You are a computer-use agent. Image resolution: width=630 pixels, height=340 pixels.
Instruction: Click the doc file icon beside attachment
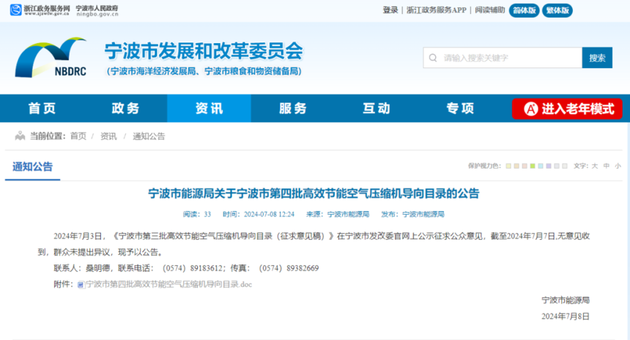click(x=81, y=284)
